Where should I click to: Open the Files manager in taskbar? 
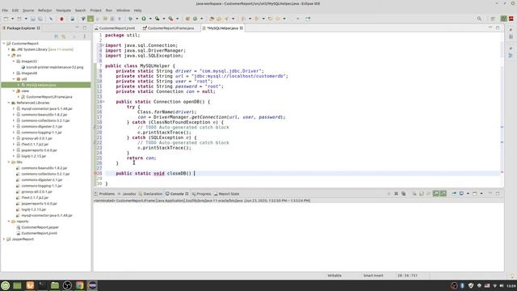tap(55, 285)
